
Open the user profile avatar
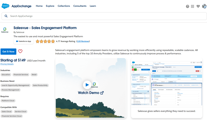click(x=204, y=6)
